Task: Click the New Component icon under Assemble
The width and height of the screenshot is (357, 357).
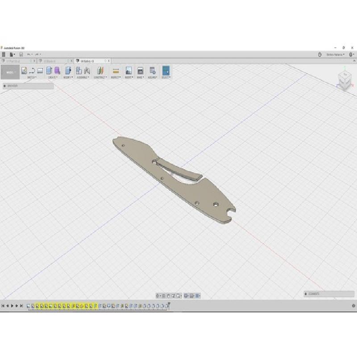Action: [x=79, y=71]
